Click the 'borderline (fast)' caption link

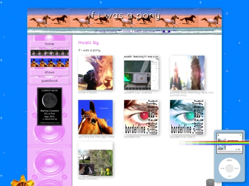[183, 137]
